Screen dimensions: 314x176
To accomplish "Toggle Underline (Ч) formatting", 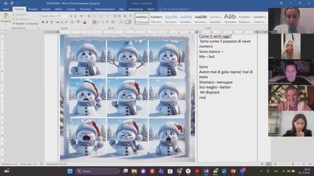I will tap(52, 22).
